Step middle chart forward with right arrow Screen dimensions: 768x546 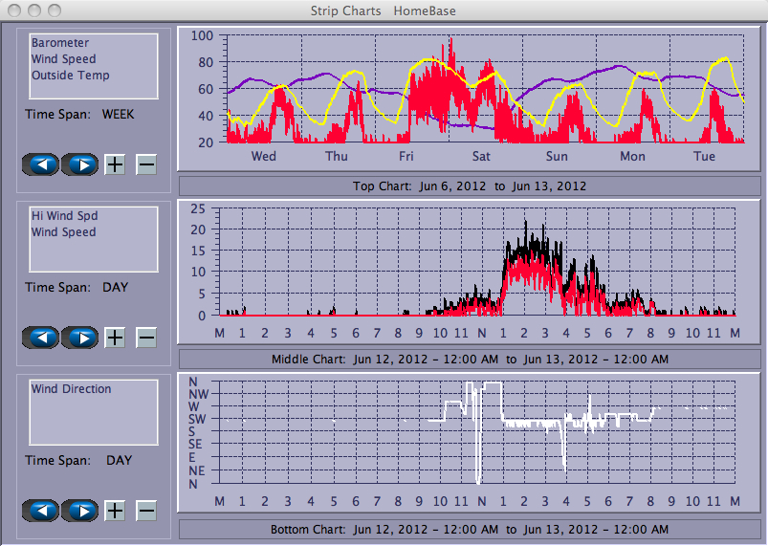[x=80, y=338]
